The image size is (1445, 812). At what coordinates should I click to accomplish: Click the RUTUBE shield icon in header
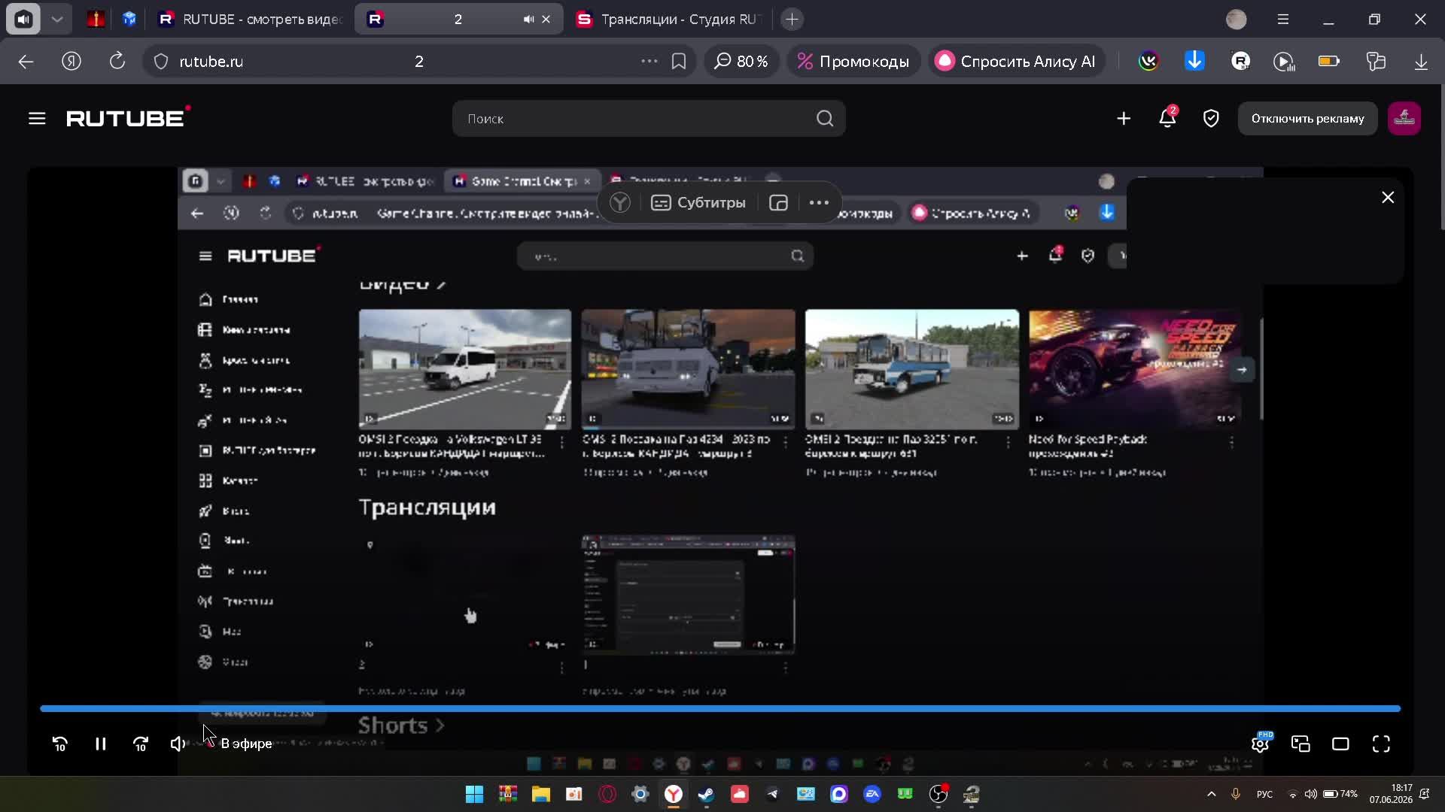coord(1211,118)
